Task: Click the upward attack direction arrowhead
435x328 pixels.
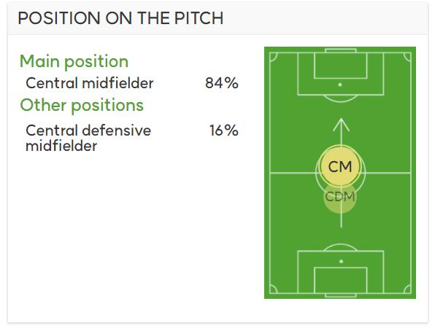Action: point(342,125)
